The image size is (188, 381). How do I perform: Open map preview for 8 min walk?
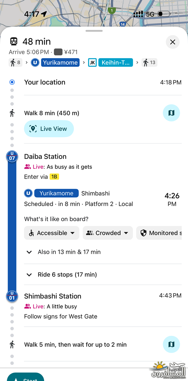coord(171,113)
